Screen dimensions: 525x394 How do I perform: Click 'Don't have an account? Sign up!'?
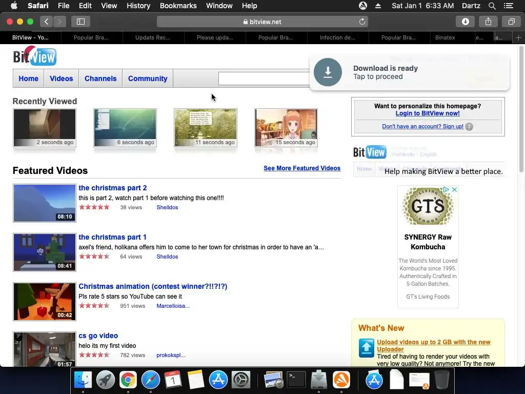pyautogui.click(x=422, y=126)
